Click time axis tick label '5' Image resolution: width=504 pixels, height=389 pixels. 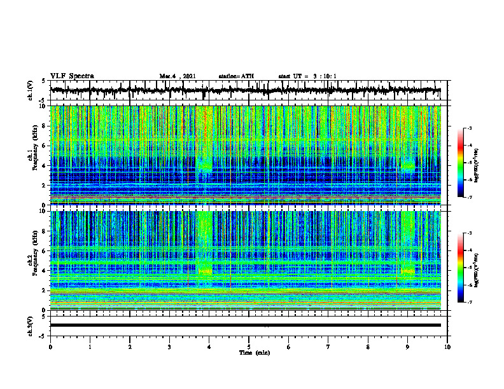pyautogui.click(x=249, y=346)
